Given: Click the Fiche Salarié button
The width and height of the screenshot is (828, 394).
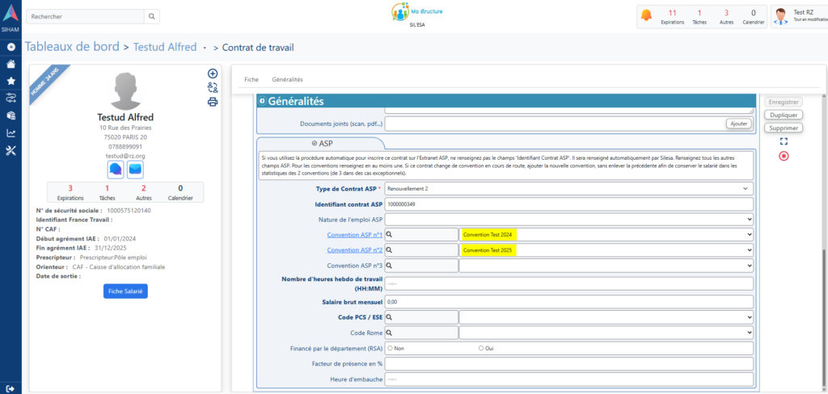Looking at the screenshot, I should (x=125, y=291).
